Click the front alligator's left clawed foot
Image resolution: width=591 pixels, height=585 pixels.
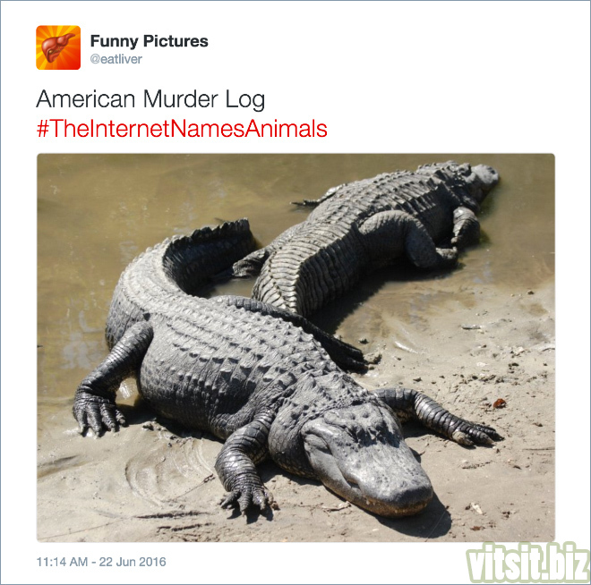click(x=98, y=414)
